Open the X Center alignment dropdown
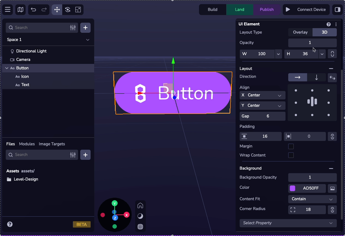Image resolution: width=345 pixels, height=236 pixels. 262,95
